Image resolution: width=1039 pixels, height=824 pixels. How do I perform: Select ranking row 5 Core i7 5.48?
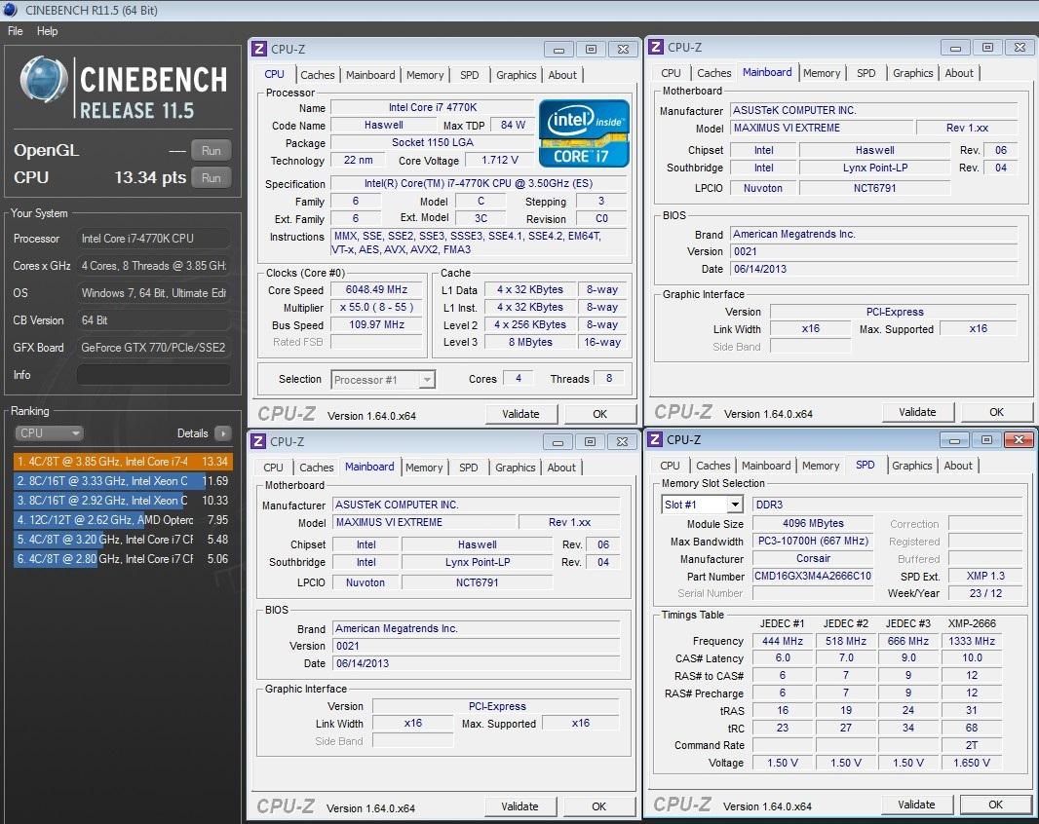click(123, 540)
